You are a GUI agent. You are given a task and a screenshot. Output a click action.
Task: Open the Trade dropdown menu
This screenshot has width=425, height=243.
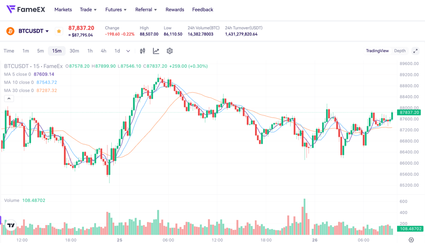pyautogui.click(x=88, y=10)
